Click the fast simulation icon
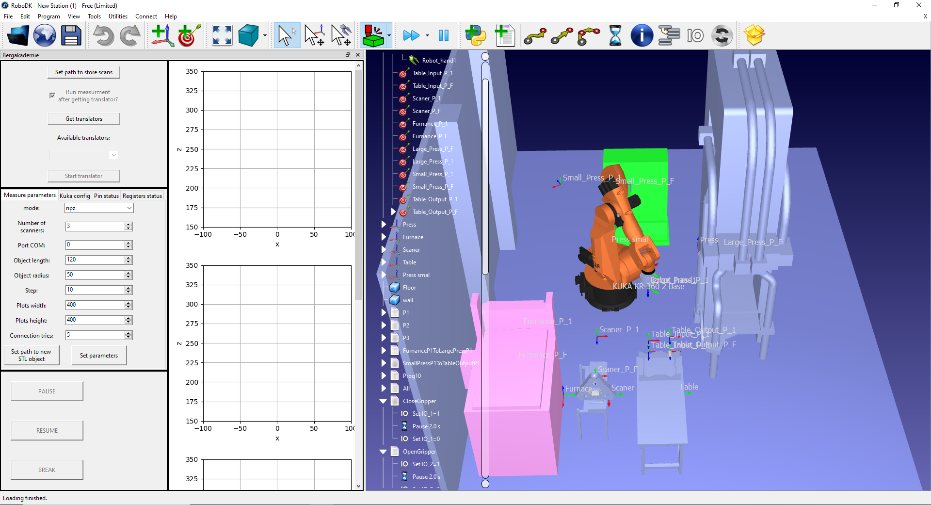This screenshot has width=931, height=505. (411, 35)
